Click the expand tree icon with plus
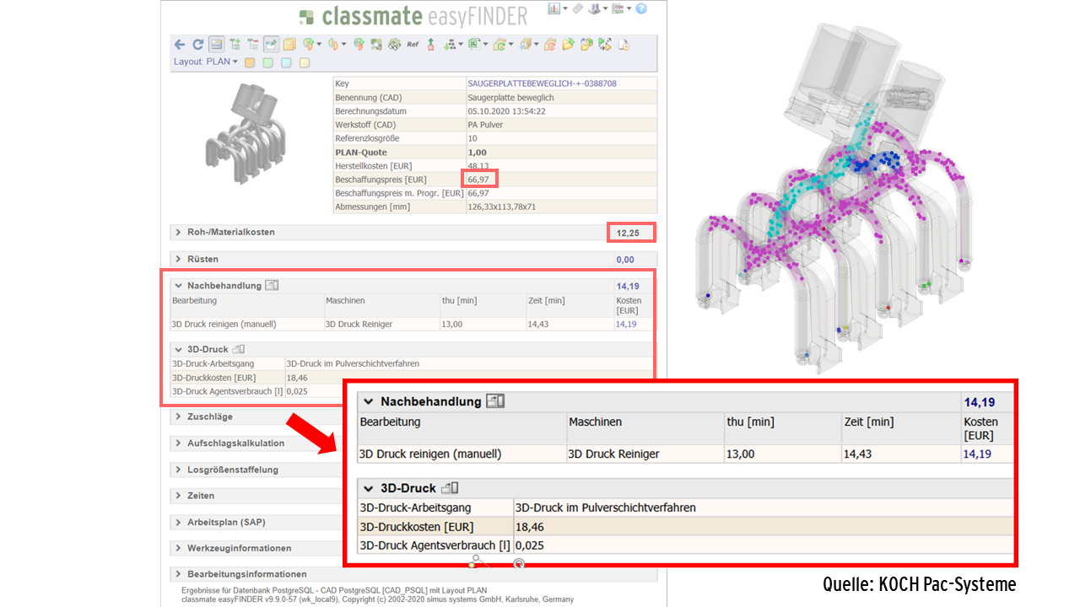The height and width of the screenshot is (607, 1080). (x=235, y=44)
